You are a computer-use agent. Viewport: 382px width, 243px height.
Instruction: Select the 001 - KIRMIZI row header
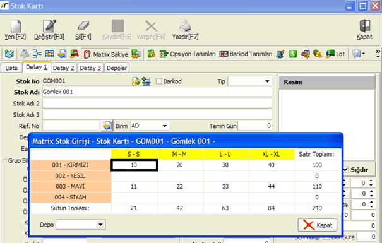[71, 165]
